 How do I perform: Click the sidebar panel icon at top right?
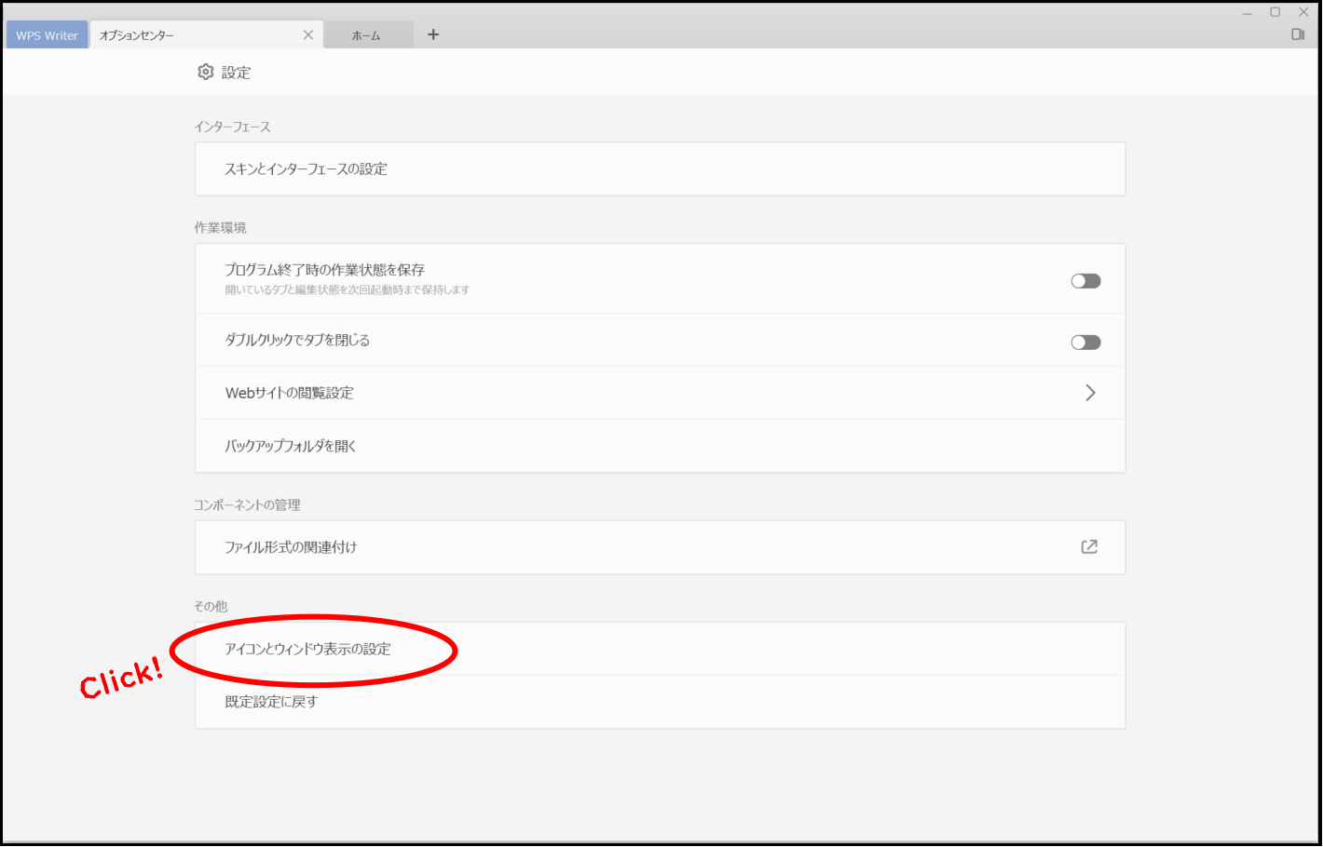click(x=1298, y=34)
